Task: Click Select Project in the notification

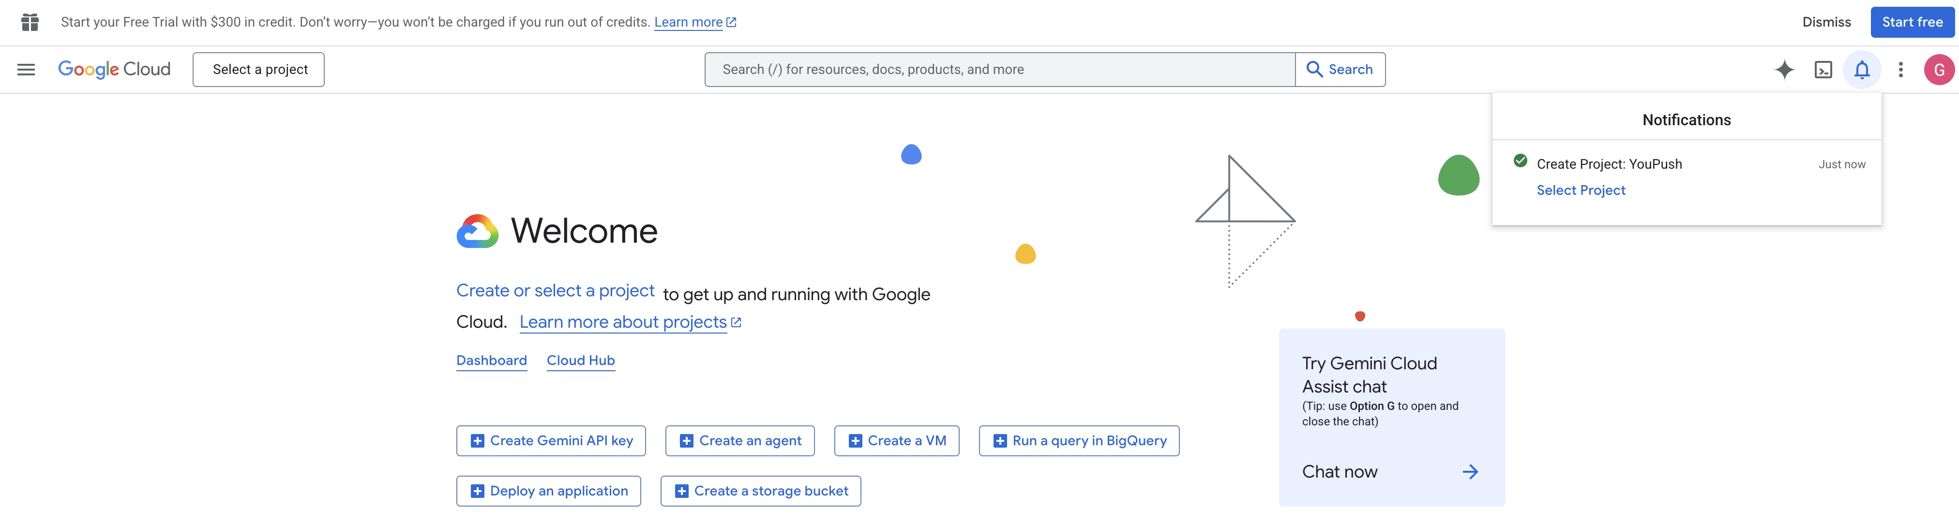Action: (1580, 190)
